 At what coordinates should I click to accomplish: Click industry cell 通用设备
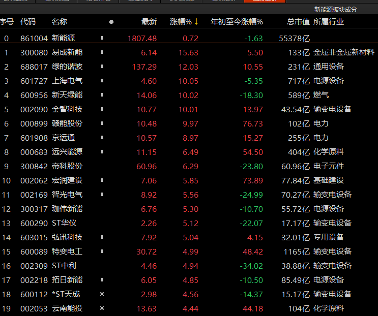point(329,67)
